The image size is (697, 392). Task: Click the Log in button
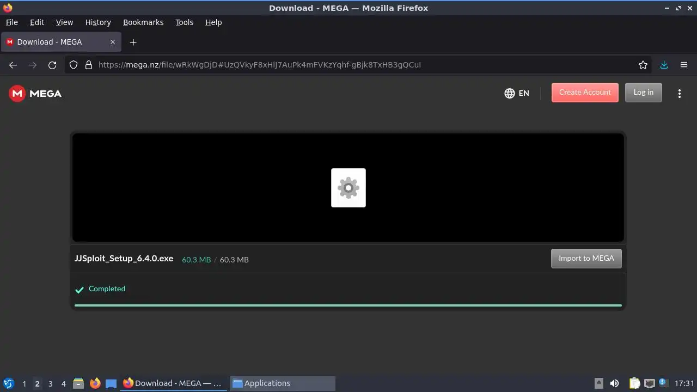[643, 93]
